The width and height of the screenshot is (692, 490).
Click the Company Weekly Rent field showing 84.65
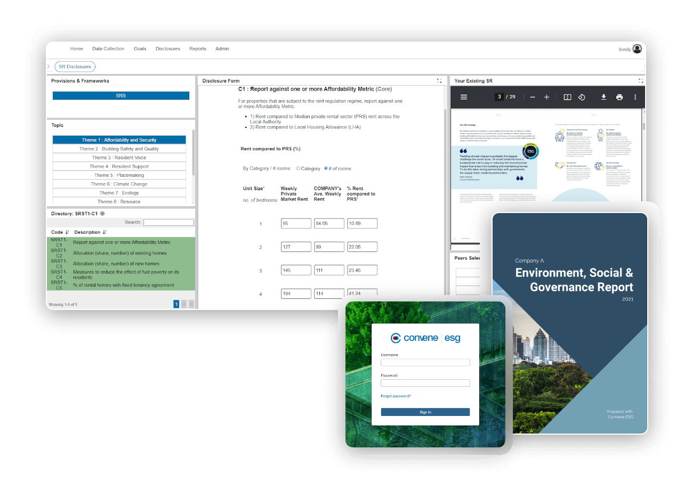tap(329, 224)
